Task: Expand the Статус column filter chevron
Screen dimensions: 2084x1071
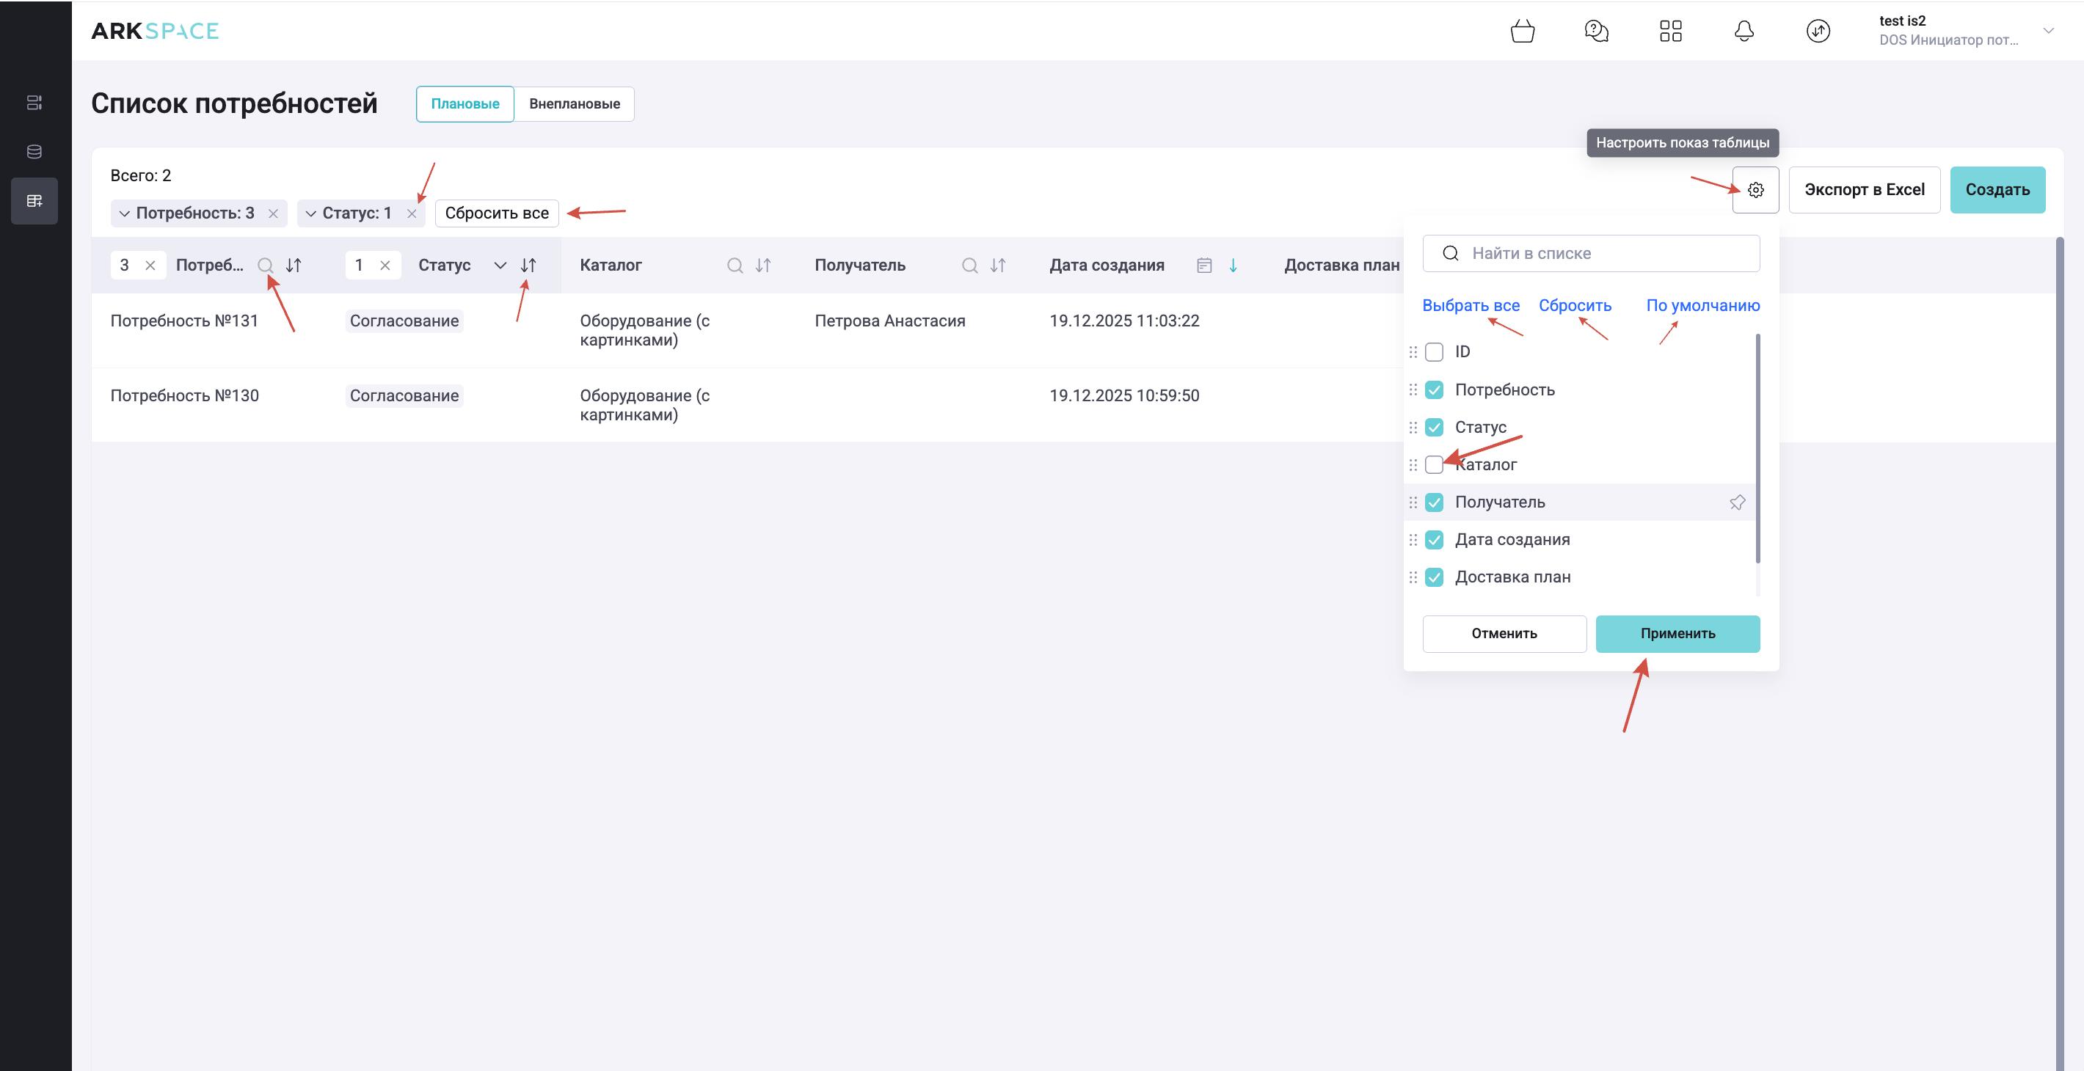Action: [x=500, y=266]
